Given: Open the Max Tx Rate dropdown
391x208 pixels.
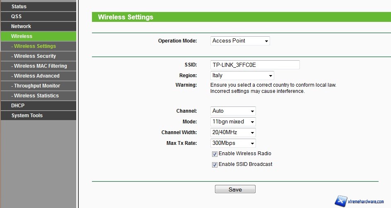Looking at the screenshot, I should (233, 143).
